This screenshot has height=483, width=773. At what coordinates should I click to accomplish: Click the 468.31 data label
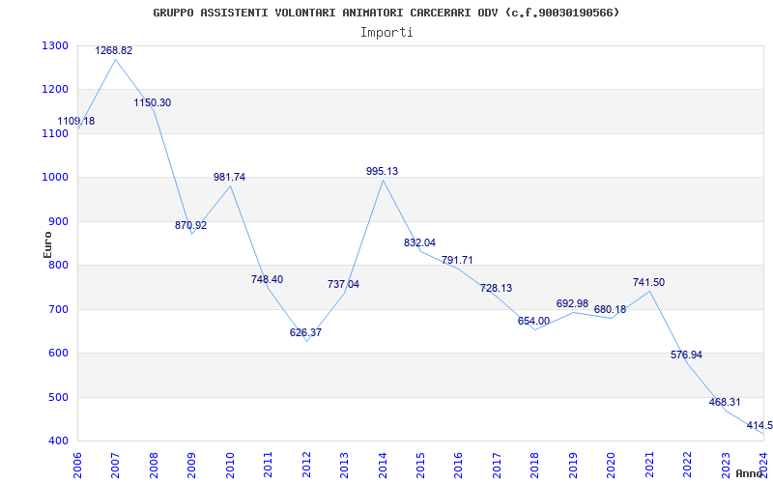pos(725,403)
